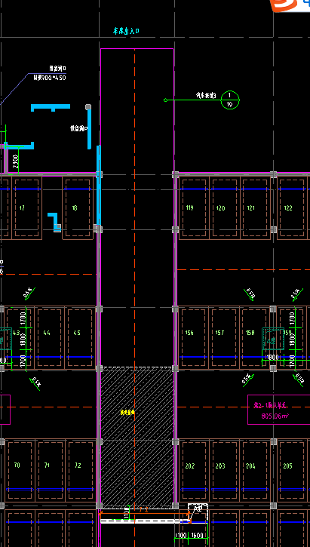Click the 900*450 opening note text

tap(50, 78)
